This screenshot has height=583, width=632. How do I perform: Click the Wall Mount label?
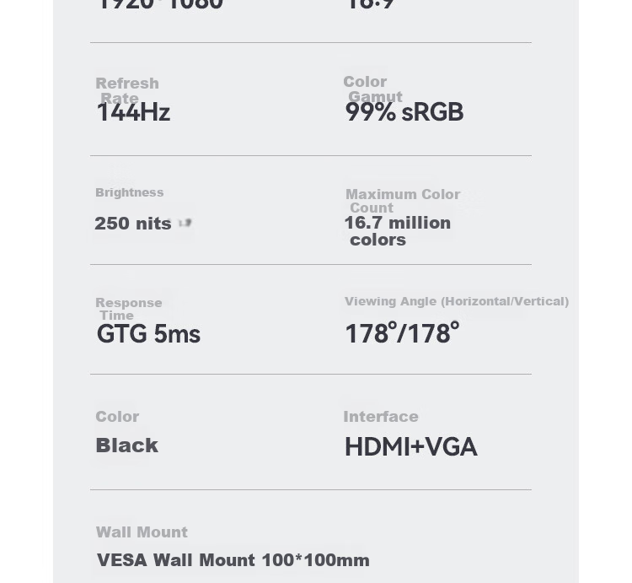(142, 532)
